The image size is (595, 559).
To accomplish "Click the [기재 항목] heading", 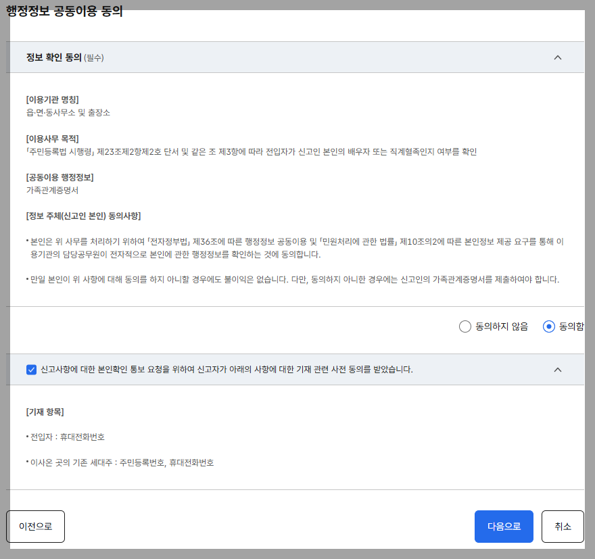I will [x=45, y=412].
